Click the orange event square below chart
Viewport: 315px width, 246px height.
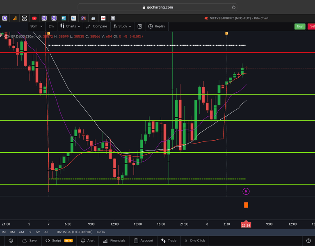pyautogui.click(x=246, y=205)
